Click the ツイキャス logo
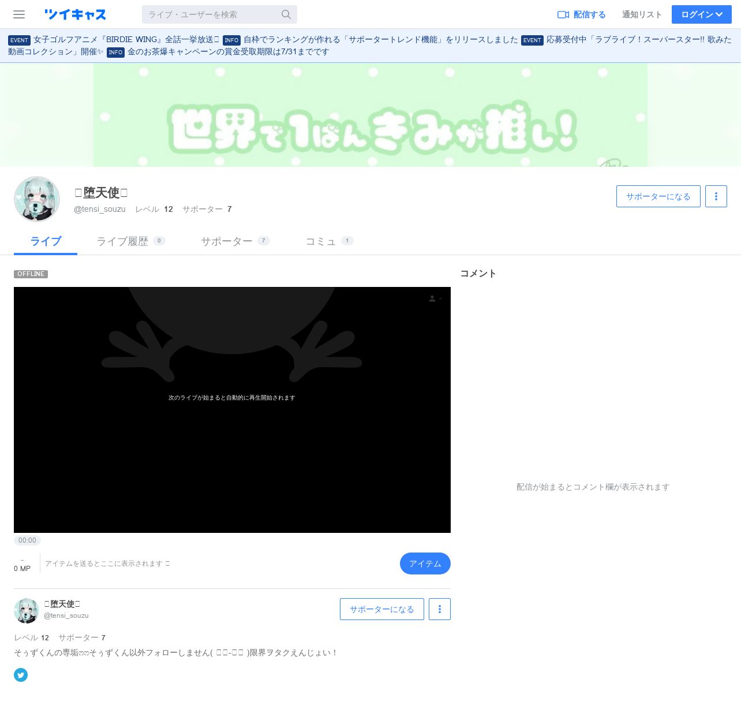The height and width of the screenshot is (724, 741). (75, 14)
